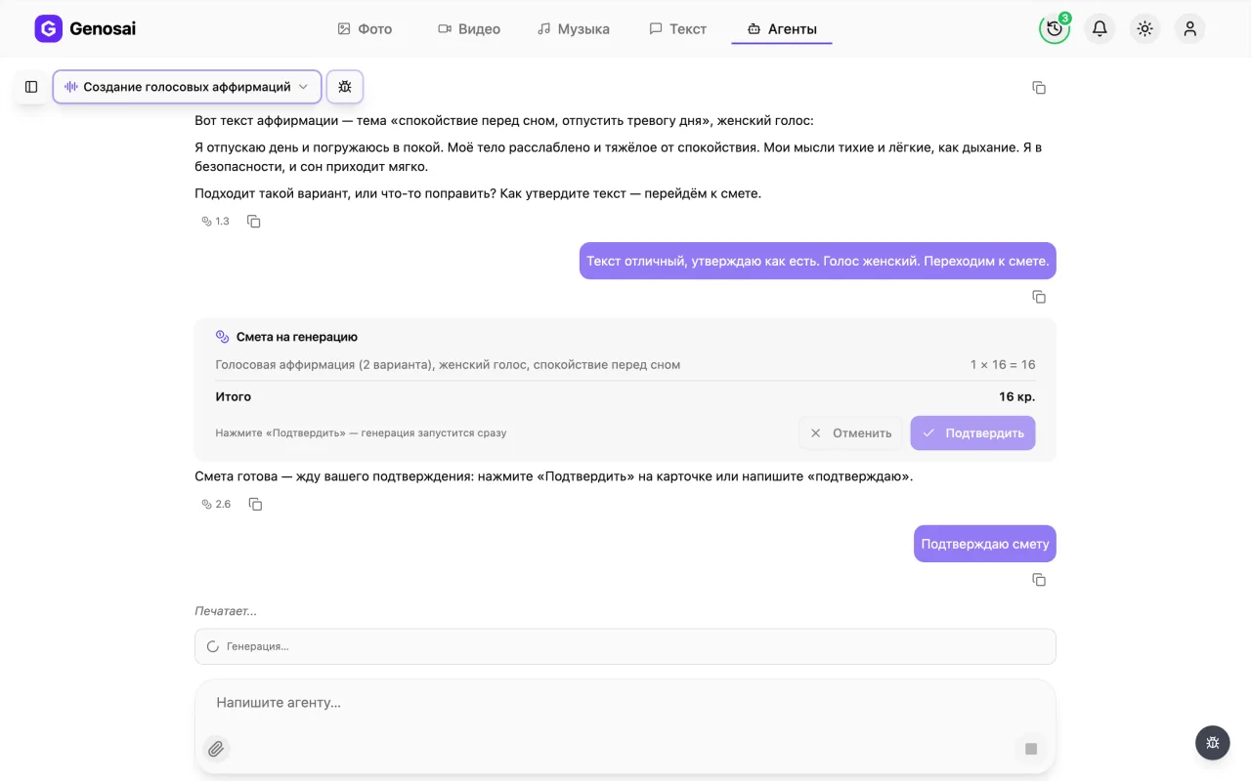The image size is (1251, 781).
Task: Toggle light/dark theme sun icon
Action: pyautogui.click(x=1144, y=28)
